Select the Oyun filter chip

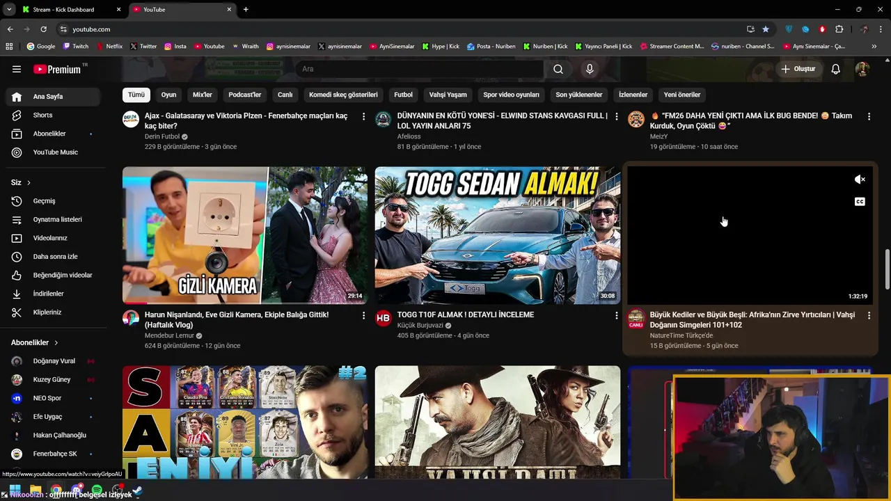click(168, 95)
